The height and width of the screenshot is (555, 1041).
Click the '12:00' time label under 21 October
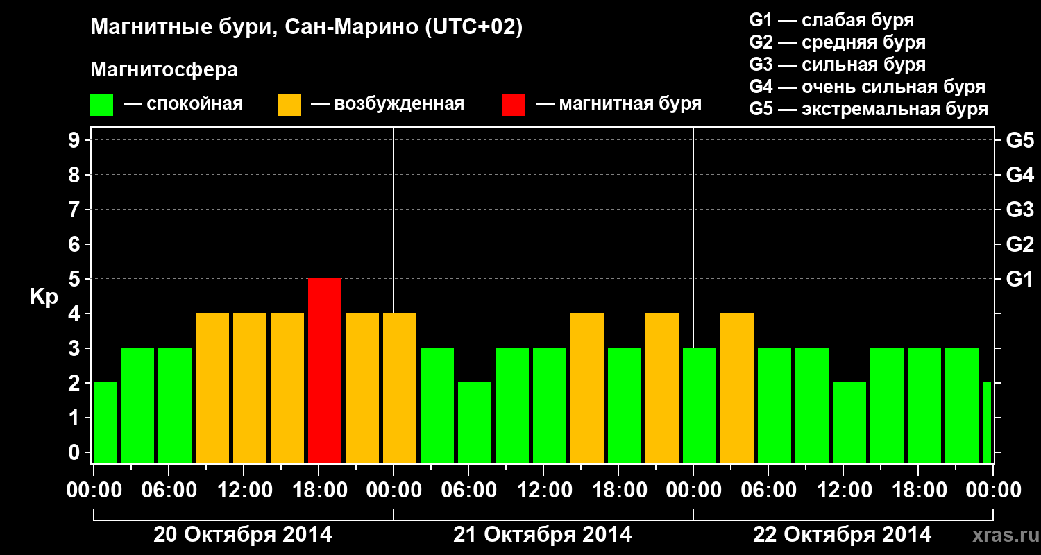click(x=543, y=490)
